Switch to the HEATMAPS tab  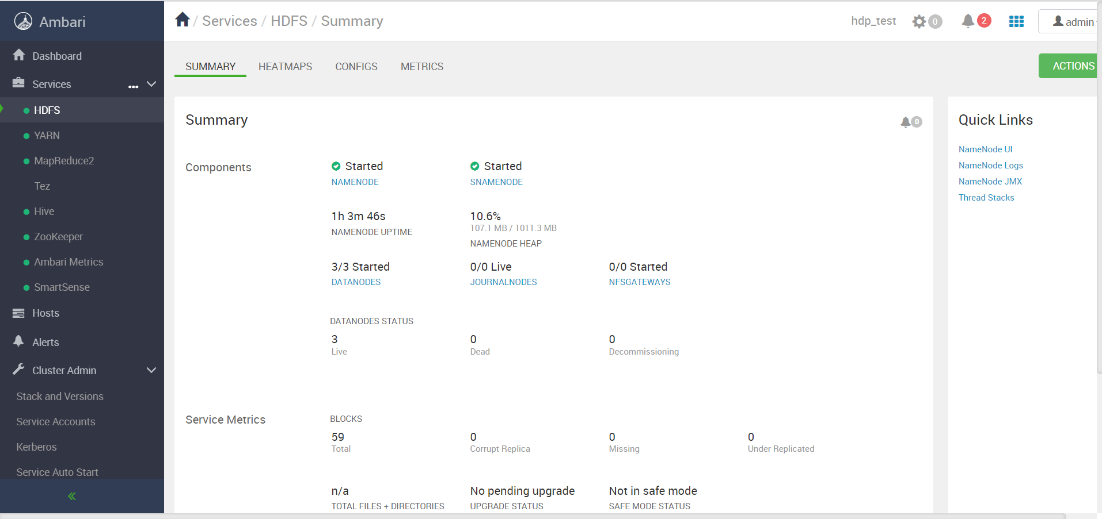(285, 67)
